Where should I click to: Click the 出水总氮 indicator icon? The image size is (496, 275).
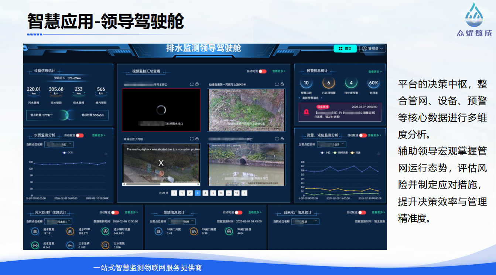tap(35, 245)
